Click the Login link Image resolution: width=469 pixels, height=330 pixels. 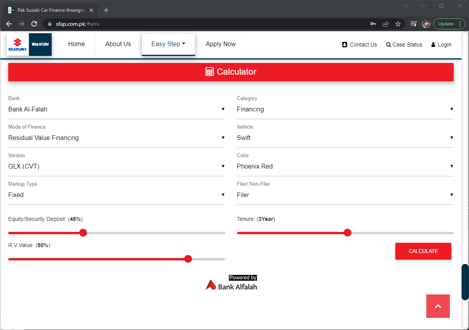[x=441, y=45]
